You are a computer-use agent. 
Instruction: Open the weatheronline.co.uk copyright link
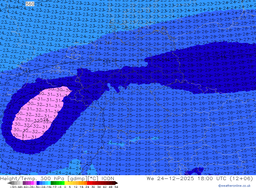[x=234, y=186]
